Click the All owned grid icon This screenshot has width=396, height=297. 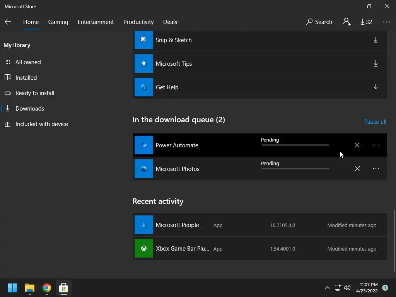point(8,62)
